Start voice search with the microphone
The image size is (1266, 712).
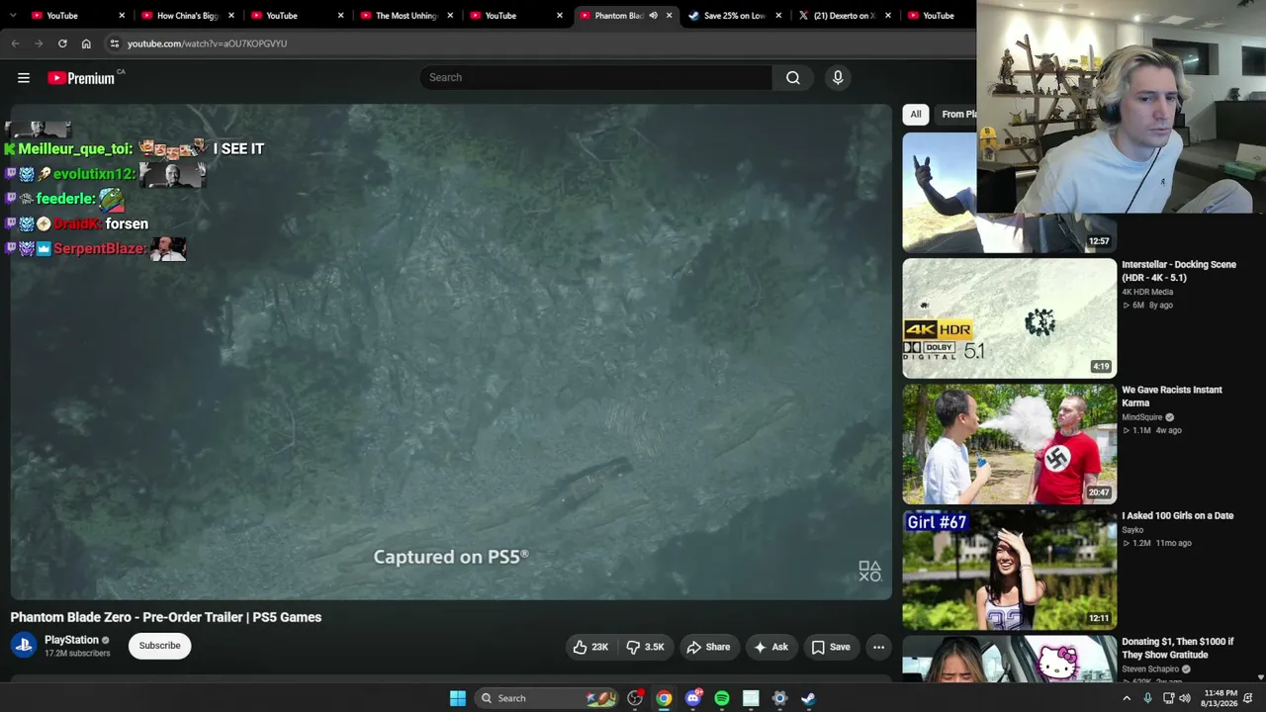838,78
